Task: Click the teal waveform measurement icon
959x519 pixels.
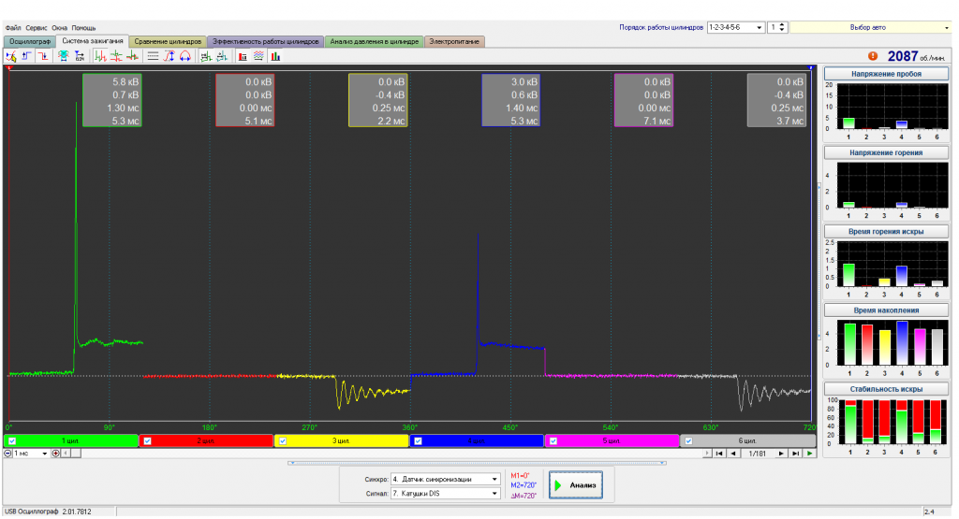Action: [222, 56]
